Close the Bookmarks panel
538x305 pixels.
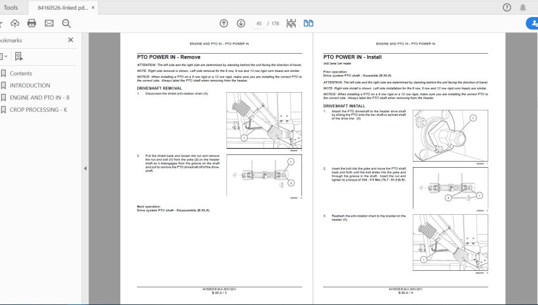[71, 40]
